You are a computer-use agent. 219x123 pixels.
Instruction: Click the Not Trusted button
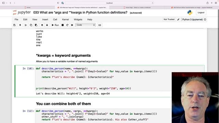pos(169,19)
